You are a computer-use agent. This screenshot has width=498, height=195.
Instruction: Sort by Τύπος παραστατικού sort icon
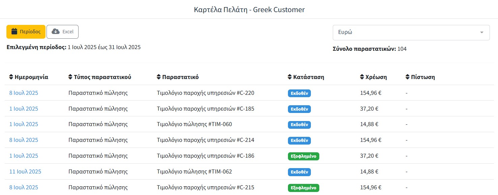[x=70, y=77]
